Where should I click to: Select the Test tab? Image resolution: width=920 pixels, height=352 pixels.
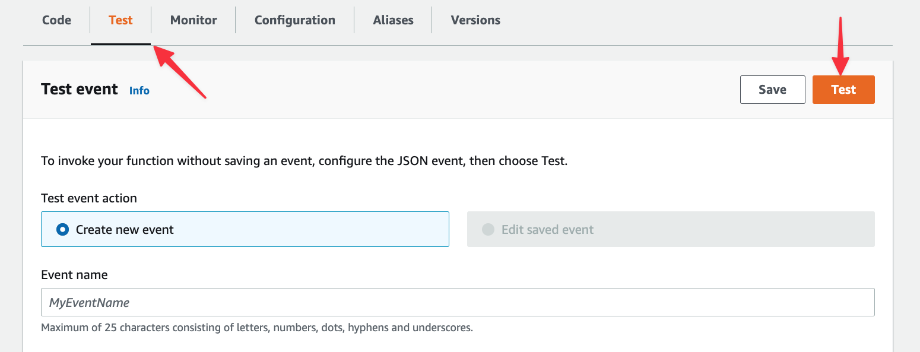pyautogui.click(x=120, y=20)
